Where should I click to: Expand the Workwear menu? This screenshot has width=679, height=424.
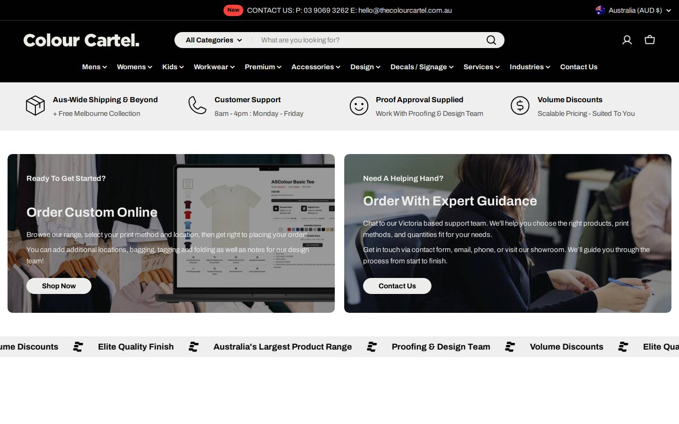click(x=214, y=67)
